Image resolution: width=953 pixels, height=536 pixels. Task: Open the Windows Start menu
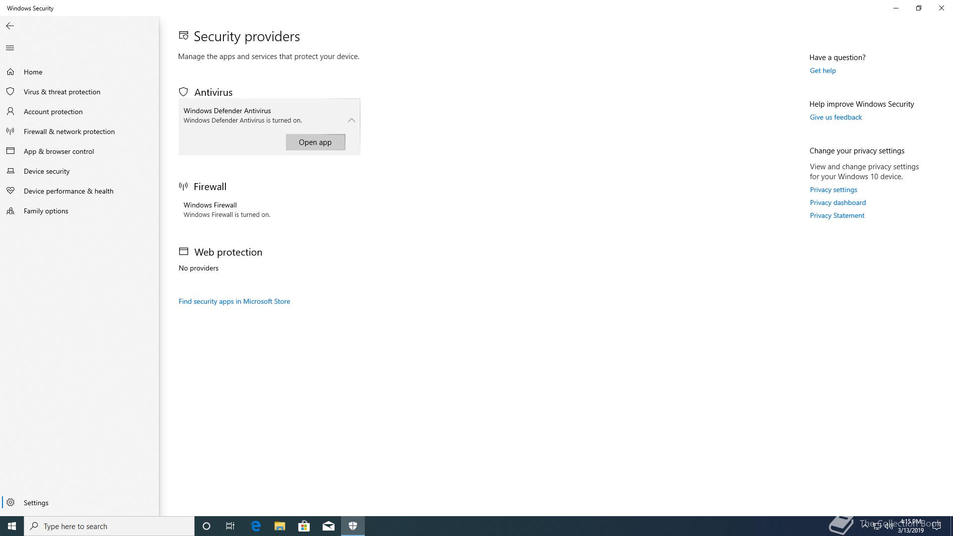[x=12, y=526]
